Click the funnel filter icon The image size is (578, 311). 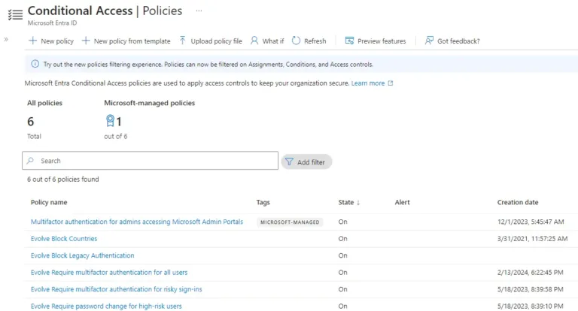click(289, 162)
